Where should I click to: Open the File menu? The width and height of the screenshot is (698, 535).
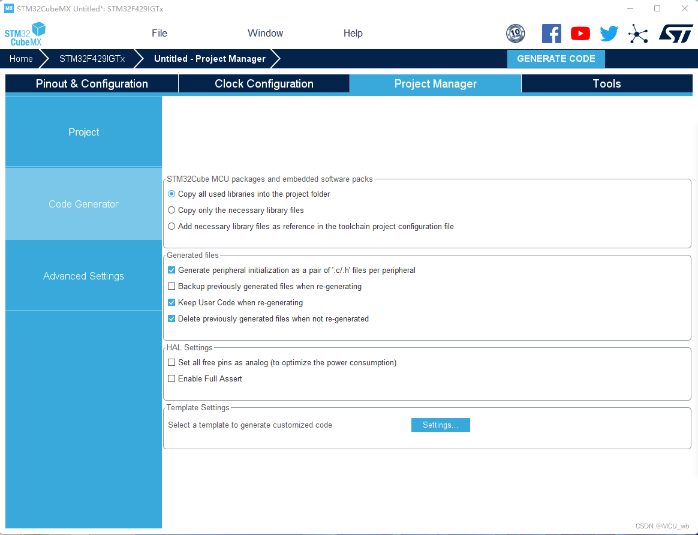[160, 34]
